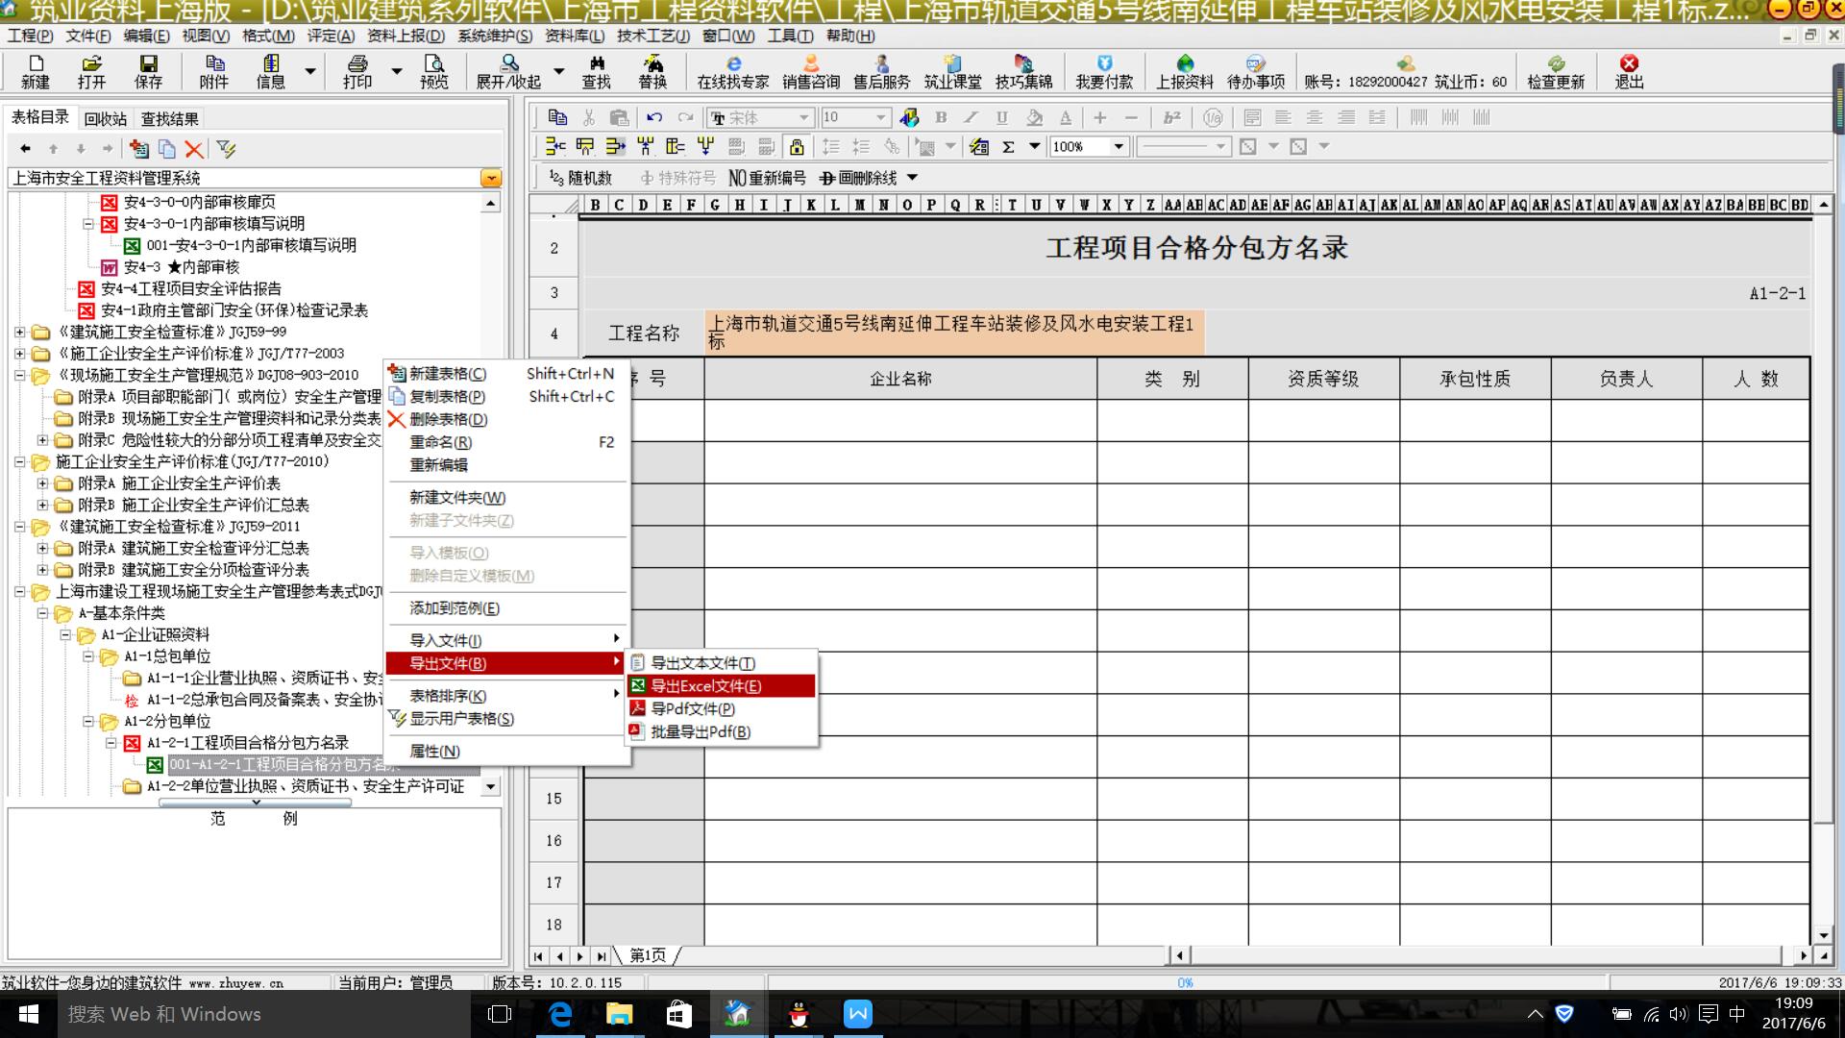The image size is (1845, 1038).
Task: Open the 上海市安全工程资料管理系统 combo dropdown
Action: 490,178
